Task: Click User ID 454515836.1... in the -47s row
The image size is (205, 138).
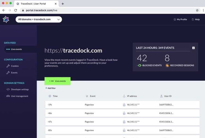Action: pos(166,122)
